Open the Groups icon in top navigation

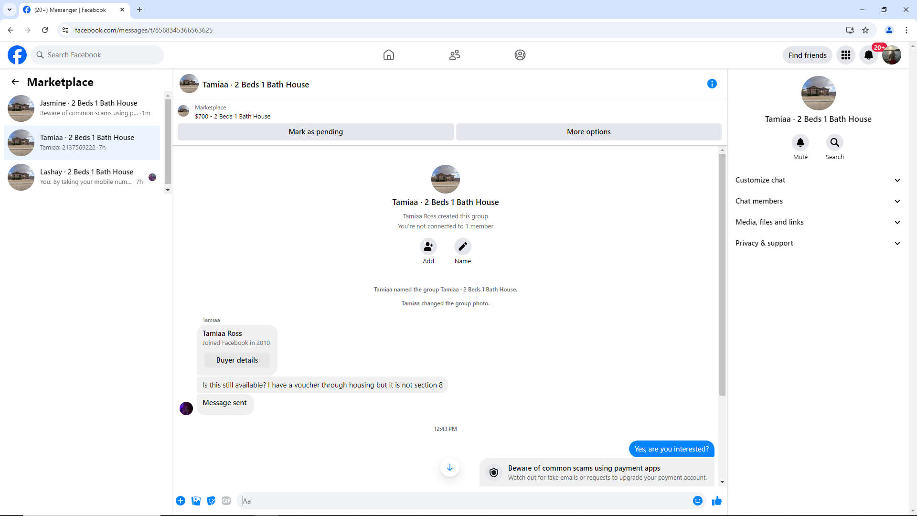point(520,55)
